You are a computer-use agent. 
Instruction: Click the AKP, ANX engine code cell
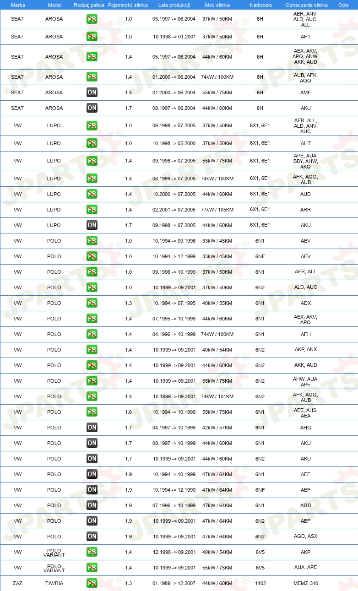306,350
